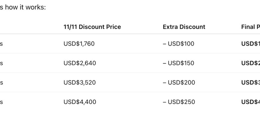This screenshot has height=113, width=260.
Task: Click the '– USD$100' extra discount cell
Action: (x=178, y=44)
